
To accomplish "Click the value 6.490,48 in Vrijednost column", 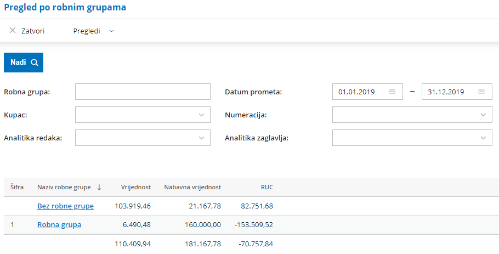I will click(137, 225).
